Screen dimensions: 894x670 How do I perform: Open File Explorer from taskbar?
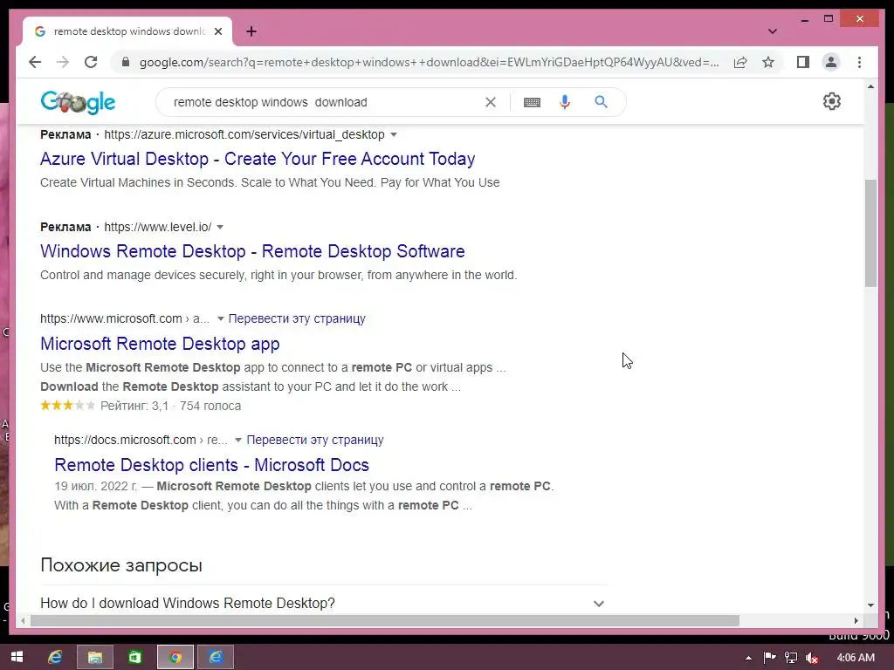click(x=95, y=658)
